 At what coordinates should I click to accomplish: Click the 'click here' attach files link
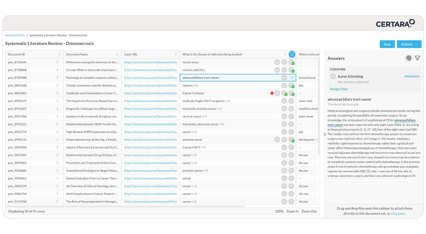398,214
